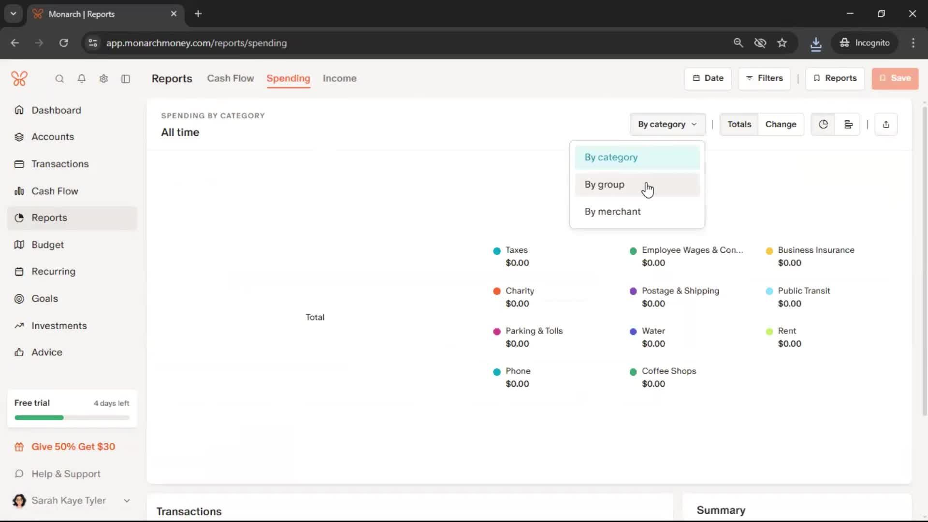The width and height of the screenshot is (928, 522).
Task: Open settings gear icon
Action: [x=103, y=79]
